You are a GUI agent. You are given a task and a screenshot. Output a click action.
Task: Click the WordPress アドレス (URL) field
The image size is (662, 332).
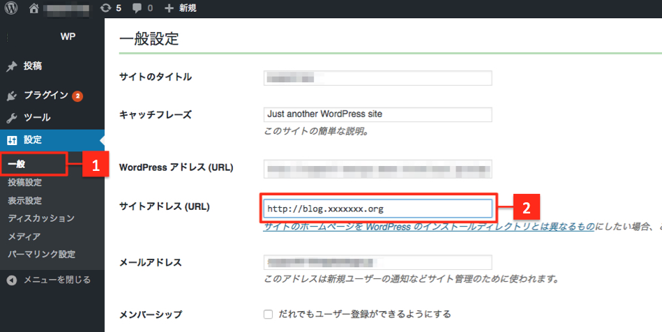coord(378,169)
